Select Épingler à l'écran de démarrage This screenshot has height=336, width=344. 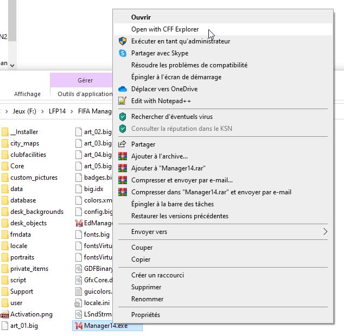coord(223,77)
